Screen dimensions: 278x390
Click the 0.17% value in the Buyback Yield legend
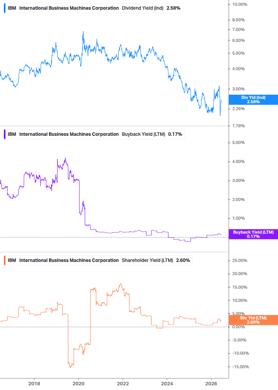175,134
